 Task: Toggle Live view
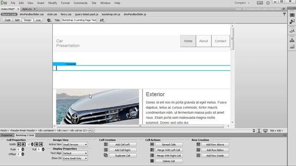[38, 20]
